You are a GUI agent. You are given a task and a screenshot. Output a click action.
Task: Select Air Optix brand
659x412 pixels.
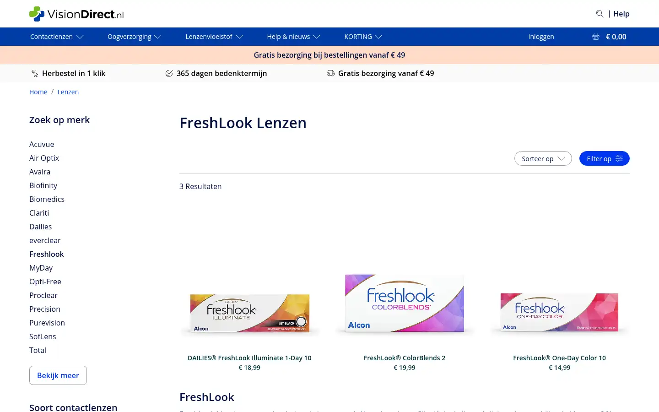coord(44,158)
